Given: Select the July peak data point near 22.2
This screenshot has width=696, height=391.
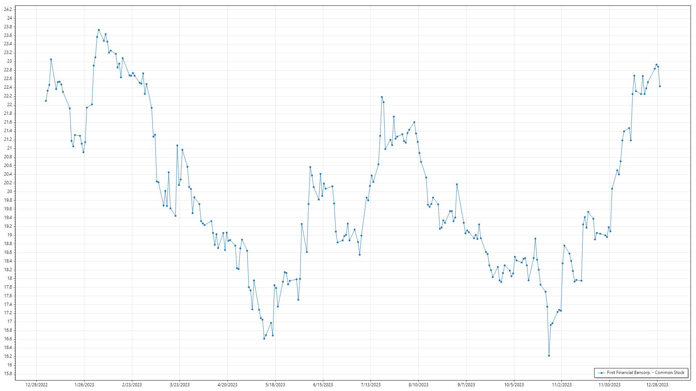Looking at the screenshot, I should (382, 97).
